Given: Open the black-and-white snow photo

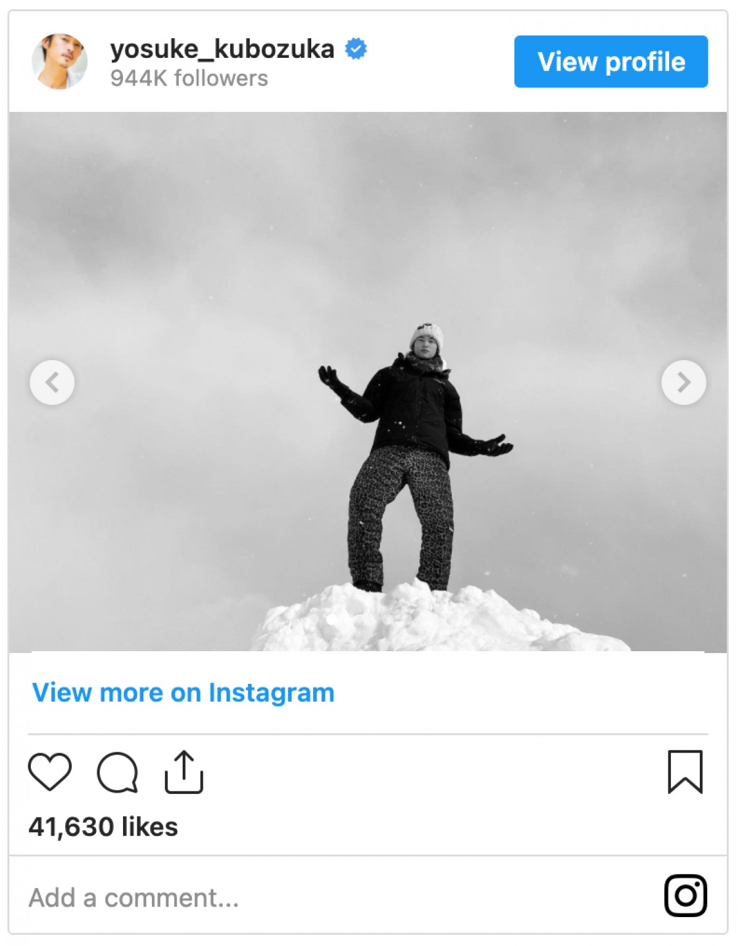Looking at the screenshot, I should (368, 382).
